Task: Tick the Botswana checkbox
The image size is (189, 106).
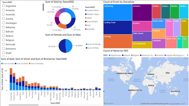Action: [4, 48]
